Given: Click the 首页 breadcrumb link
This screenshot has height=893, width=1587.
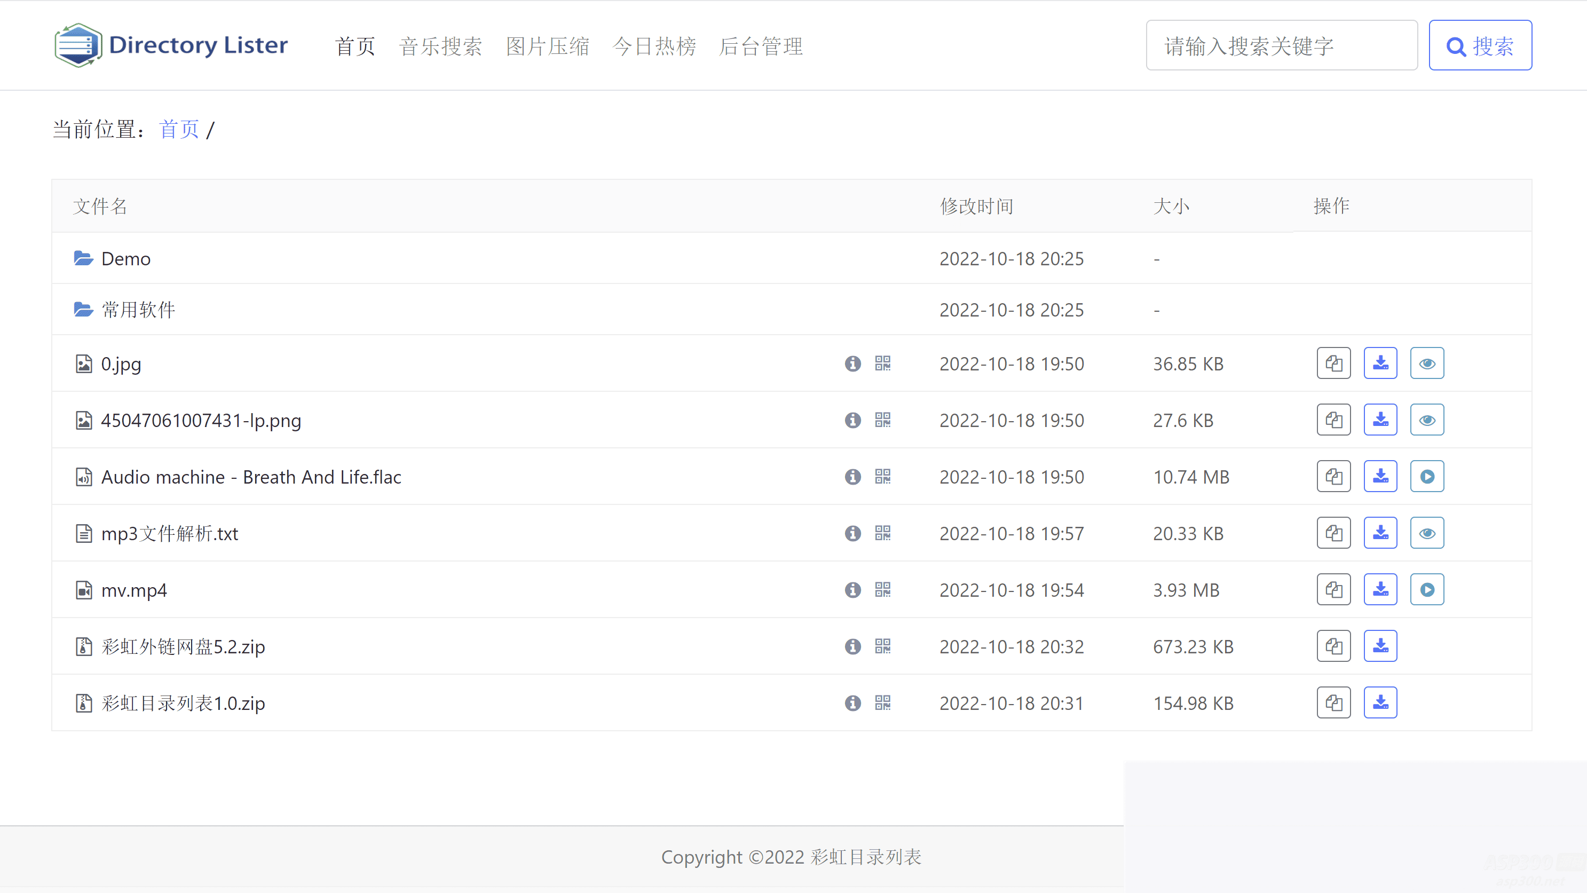Looking at the screenshot, I should (179, 129).
